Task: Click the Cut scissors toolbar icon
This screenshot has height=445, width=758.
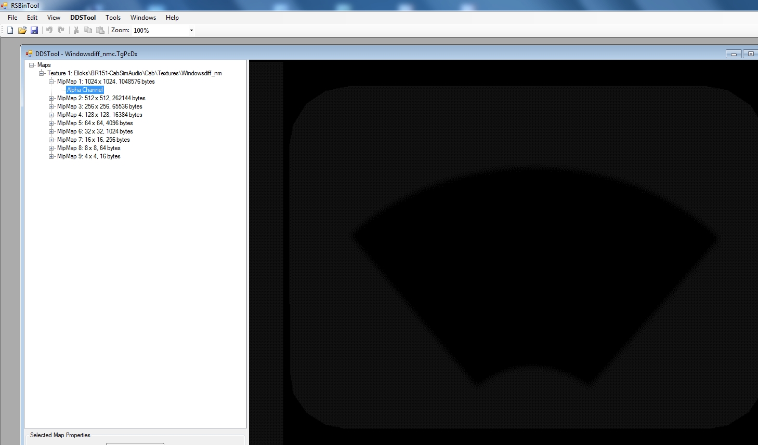Action: [x=76, y=30]
